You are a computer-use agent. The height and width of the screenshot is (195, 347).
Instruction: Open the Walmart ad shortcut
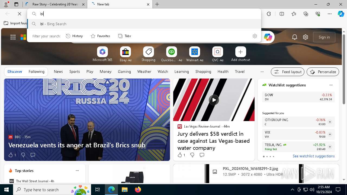[194, 54]
